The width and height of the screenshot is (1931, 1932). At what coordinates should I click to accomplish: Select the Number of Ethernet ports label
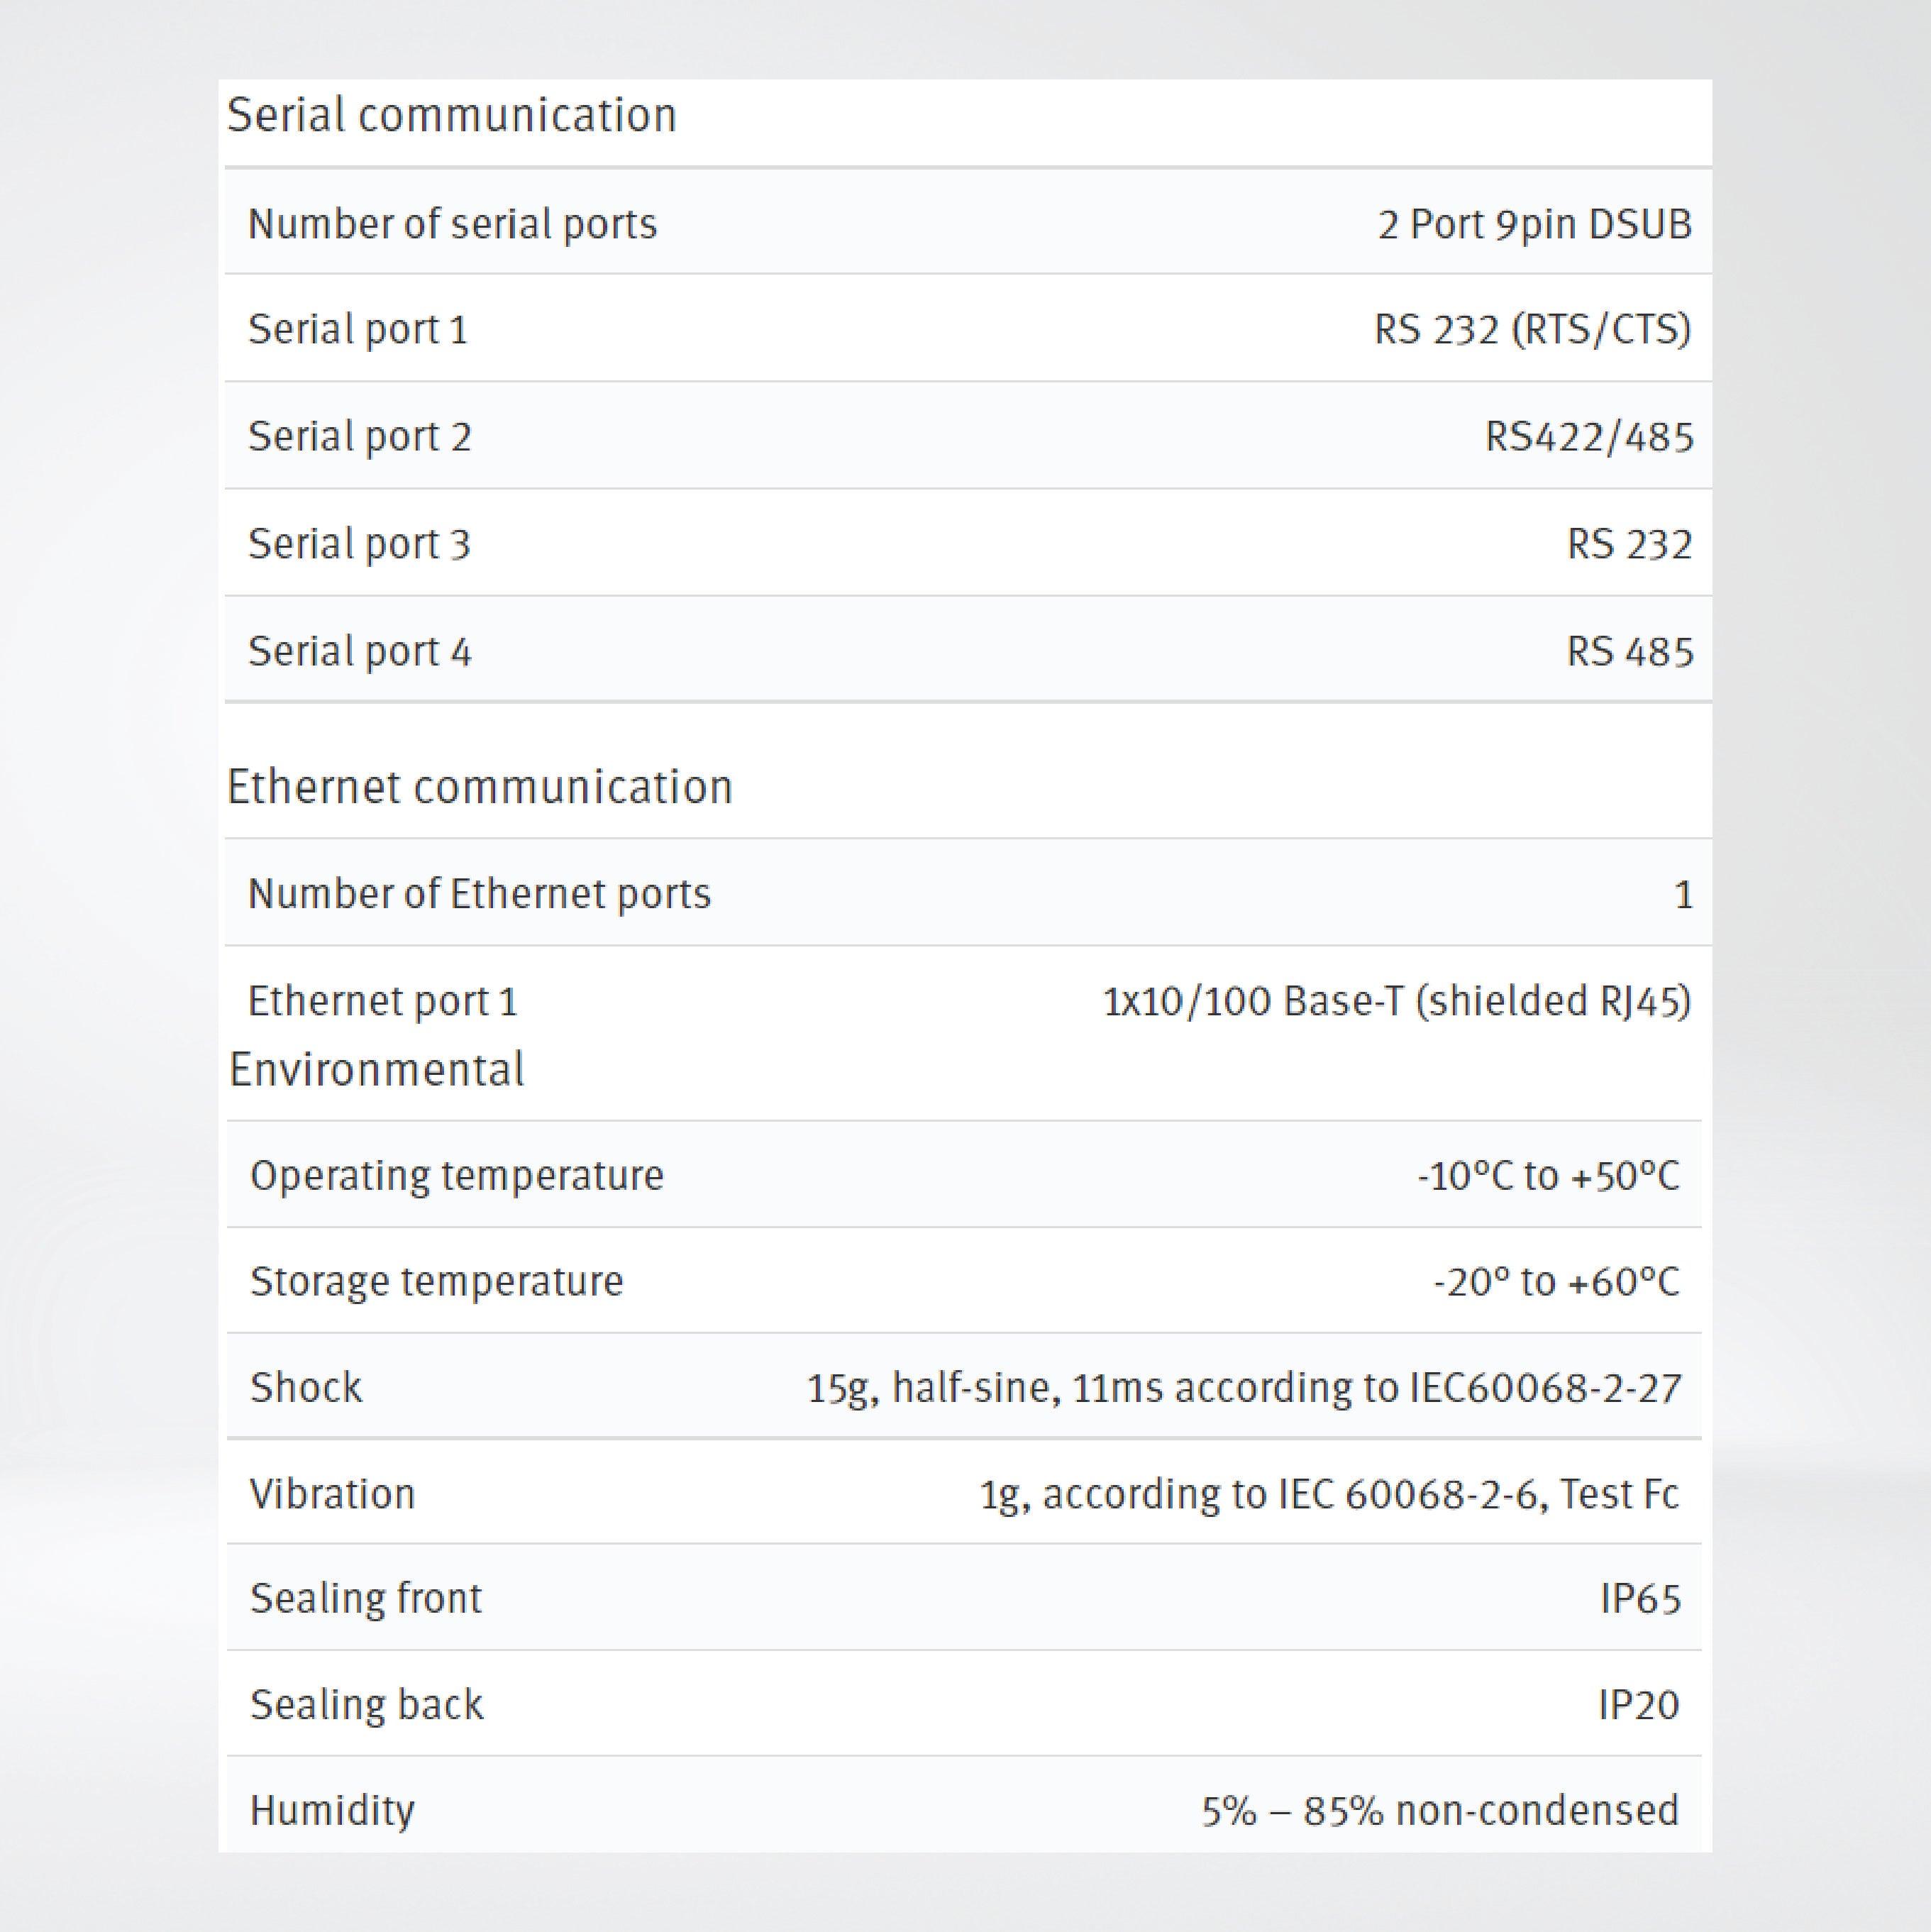point(479,894)
